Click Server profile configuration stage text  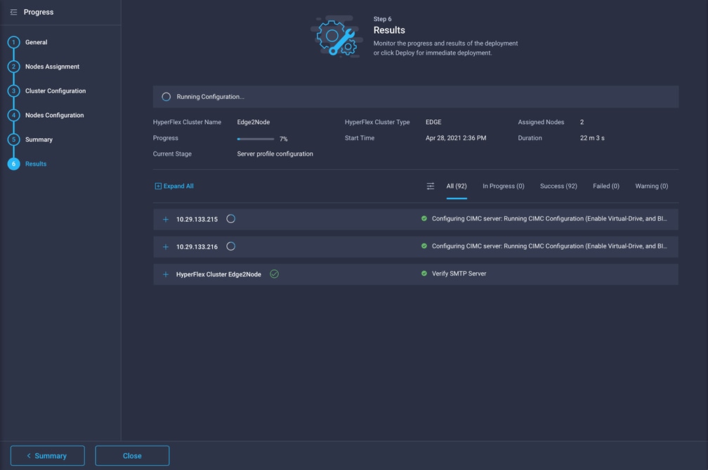click(275, 154)
